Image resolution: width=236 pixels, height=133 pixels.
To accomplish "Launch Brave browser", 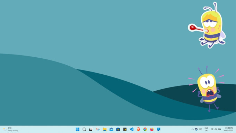I will [138, 129].
